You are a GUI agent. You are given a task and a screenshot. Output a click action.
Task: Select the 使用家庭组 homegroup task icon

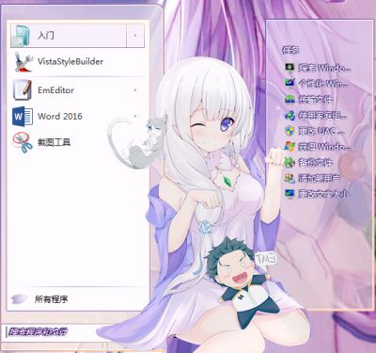(x=290, y=116)
